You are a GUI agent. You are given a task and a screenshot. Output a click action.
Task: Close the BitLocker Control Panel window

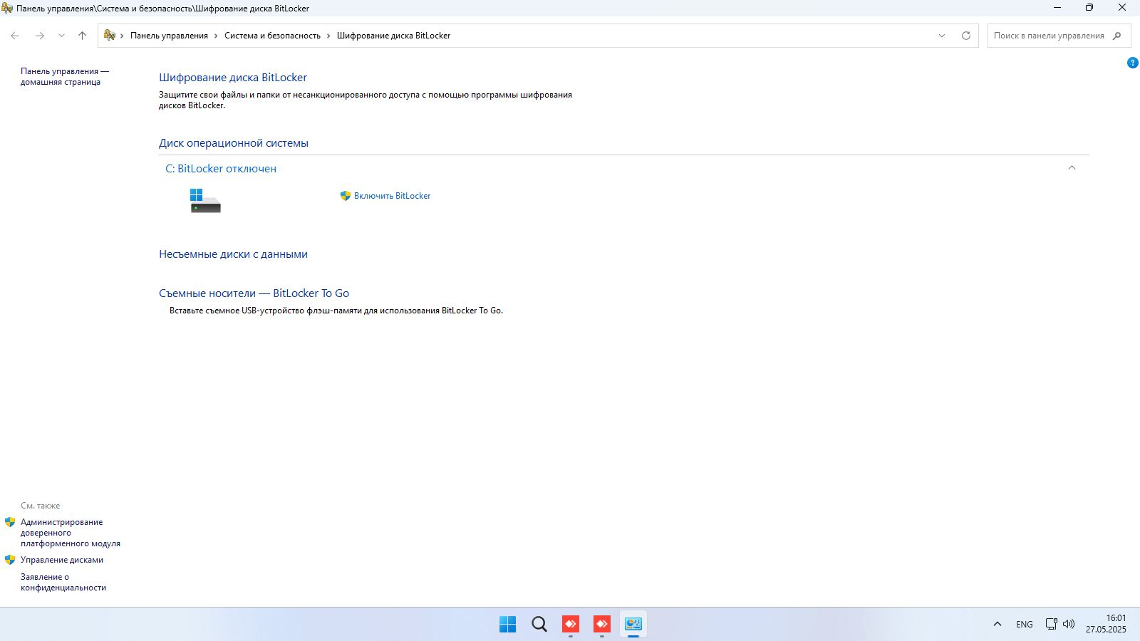1122,8
